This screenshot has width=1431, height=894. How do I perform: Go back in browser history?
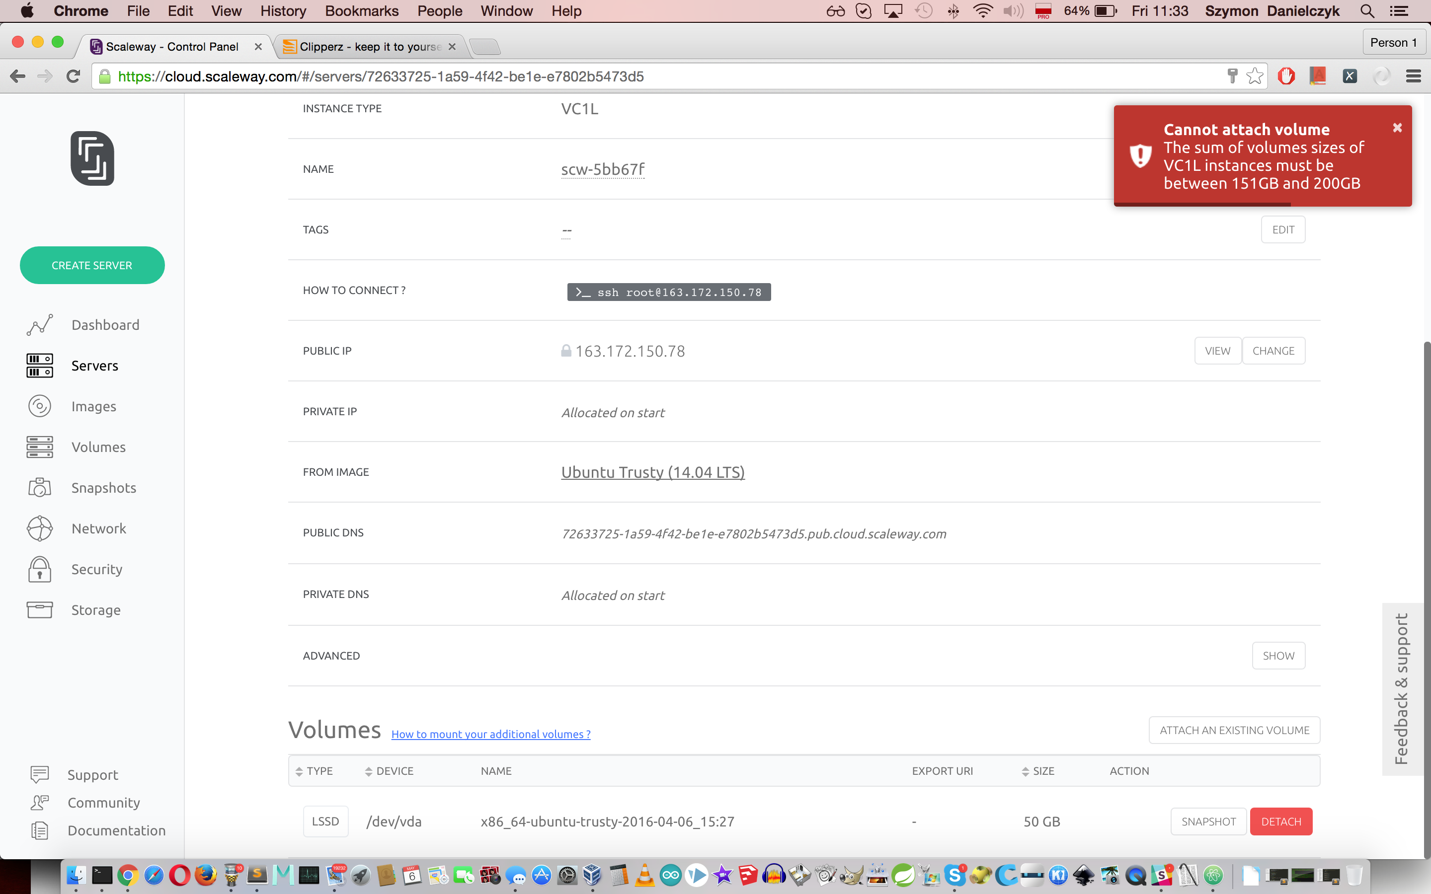(x=18, y=76)
